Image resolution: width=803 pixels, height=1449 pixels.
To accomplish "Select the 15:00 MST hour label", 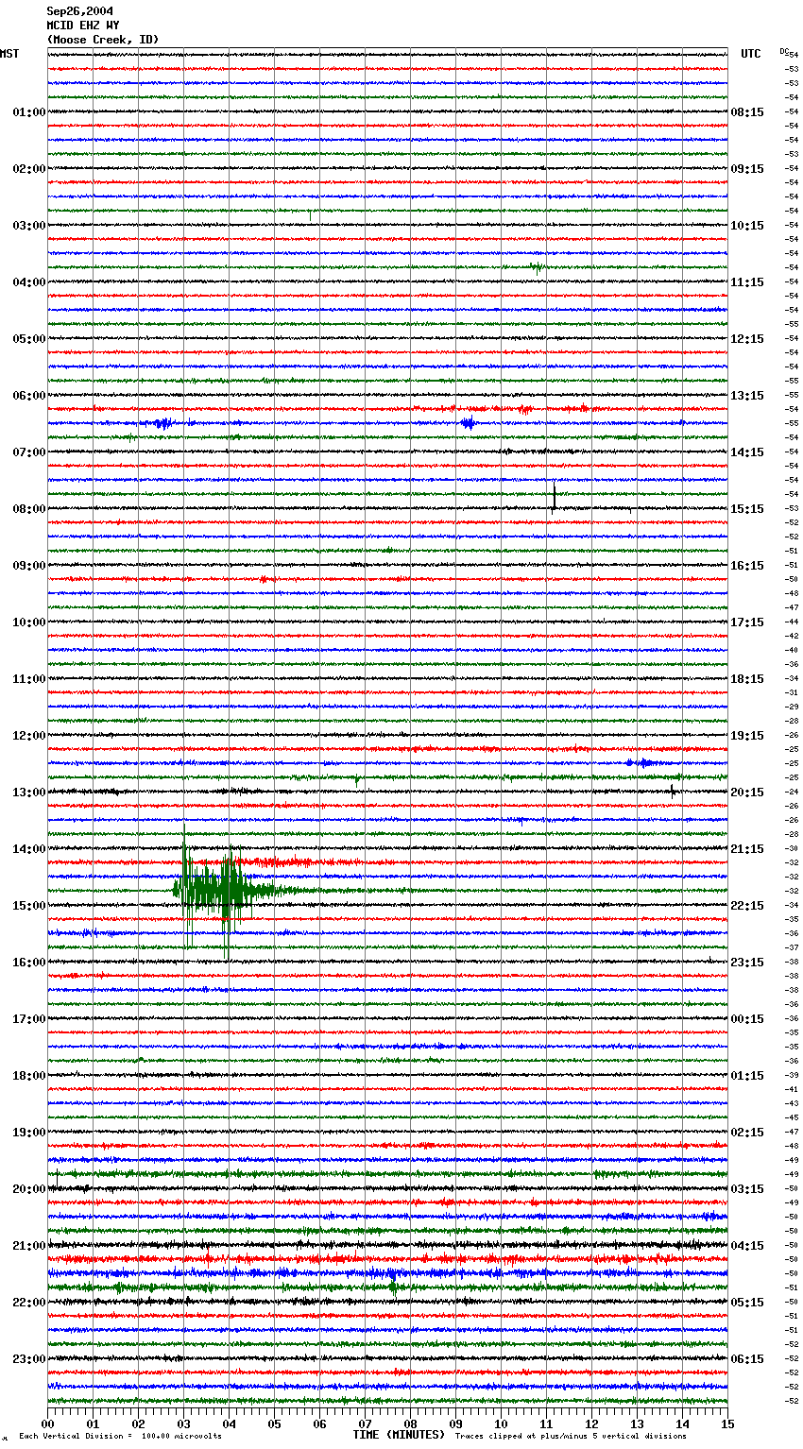I will (x=29, y=906).
